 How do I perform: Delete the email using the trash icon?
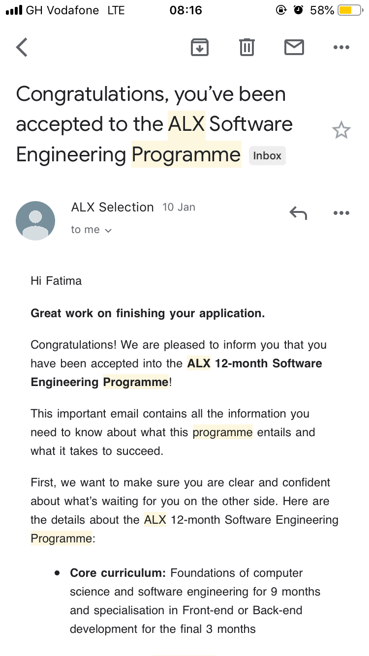click(x=247, y=47)
